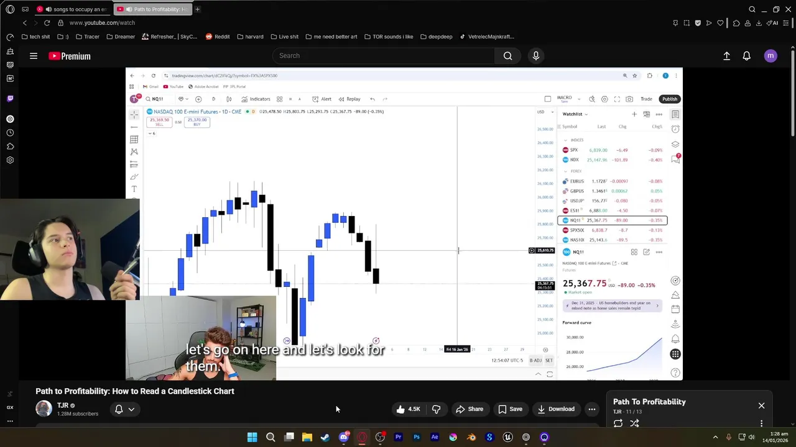Open Blender from taskbar

471,437
